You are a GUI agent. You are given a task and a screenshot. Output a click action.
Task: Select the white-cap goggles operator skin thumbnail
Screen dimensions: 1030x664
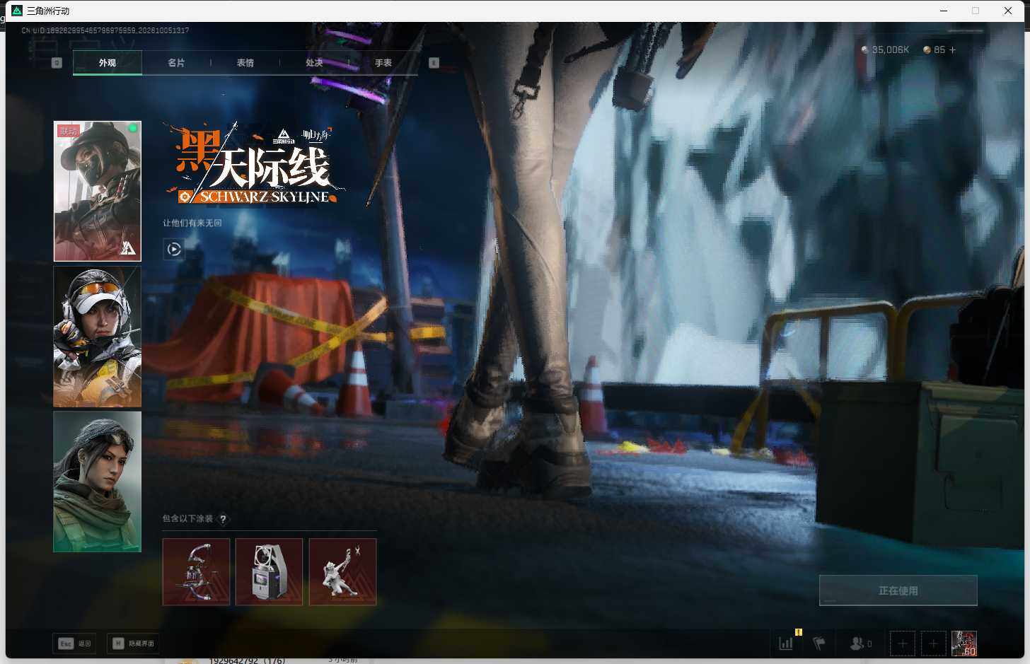click(x=98, y=337)
